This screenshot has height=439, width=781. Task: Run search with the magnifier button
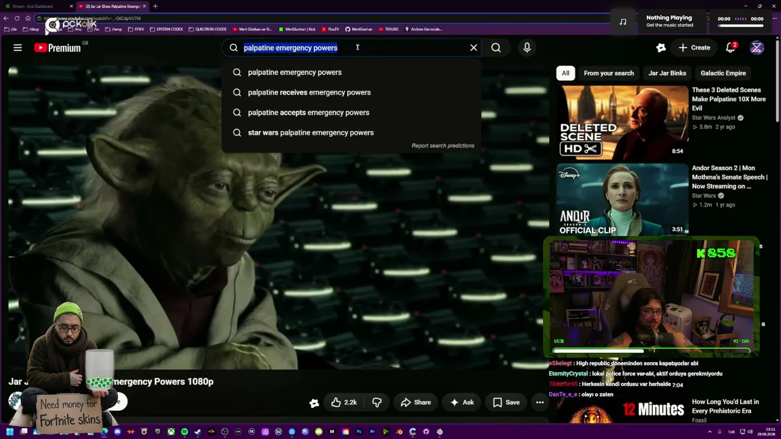496,48
